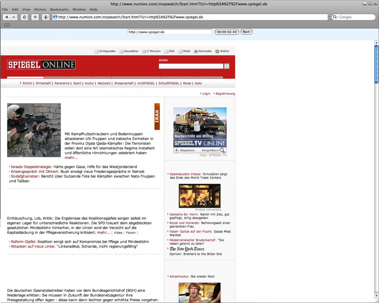Viewport: 379px width, 303px height.
Task: Click the Login link
Action: [206, 94]
